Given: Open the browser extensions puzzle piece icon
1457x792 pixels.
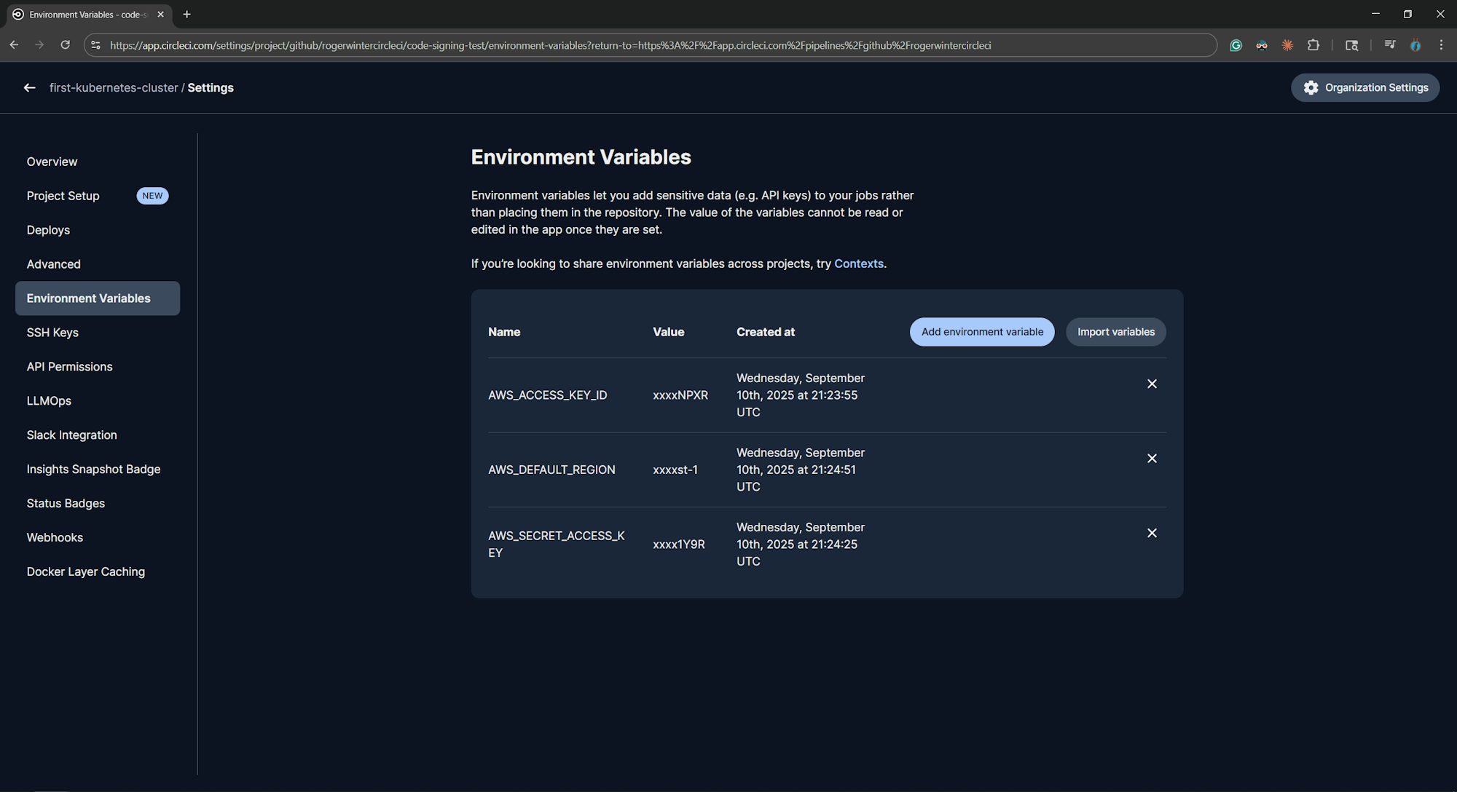Looking at the screenshot, I should tap(1313, 44).
